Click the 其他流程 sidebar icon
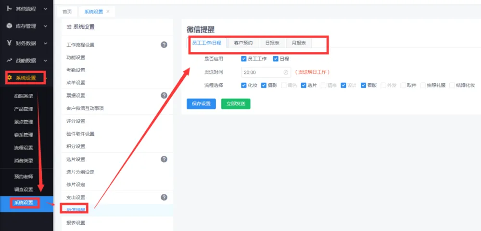 (9, 8)
